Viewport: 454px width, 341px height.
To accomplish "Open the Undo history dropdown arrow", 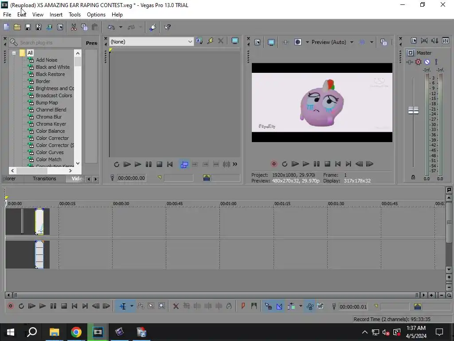I will [121, 27].
